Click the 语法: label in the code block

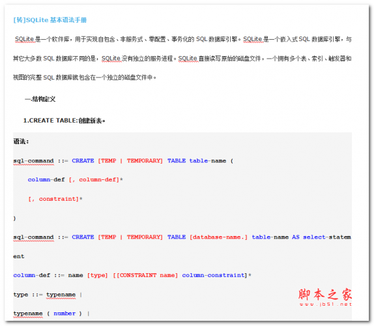point(21,141)
